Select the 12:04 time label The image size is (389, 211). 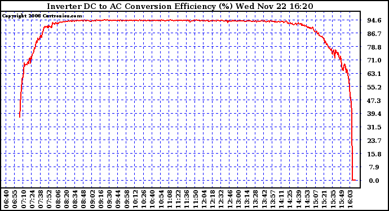click(204, 199)
